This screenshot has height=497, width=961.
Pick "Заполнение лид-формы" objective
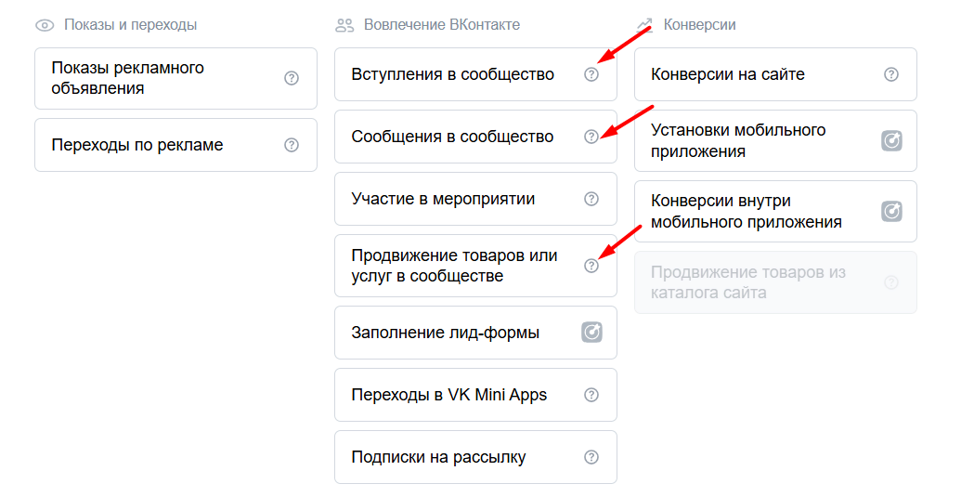pos(445,332)
